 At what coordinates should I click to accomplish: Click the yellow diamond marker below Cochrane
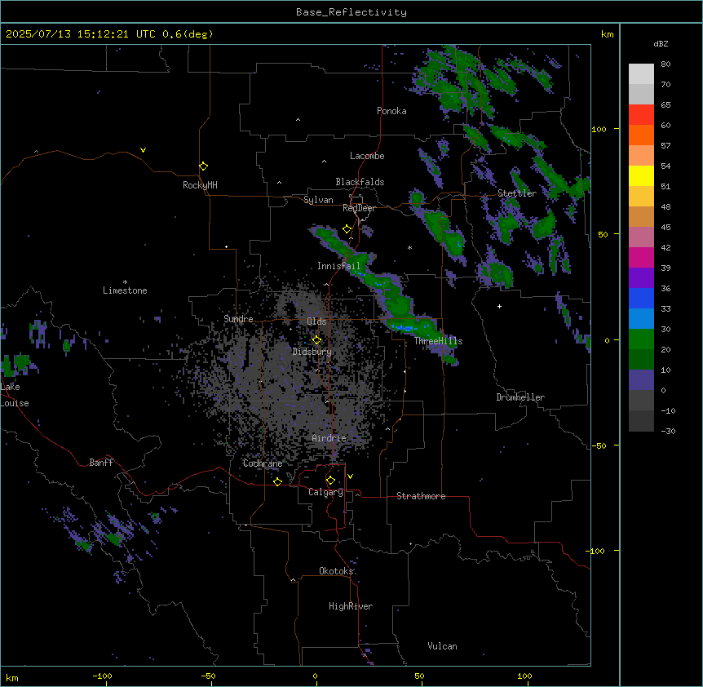pos(277,481)
